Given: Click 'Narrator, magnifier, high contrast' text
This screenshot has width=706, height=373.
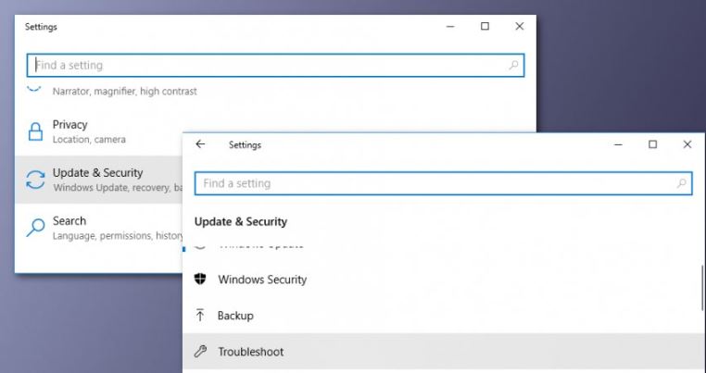Looking at the screenshot, I should coord(125,92).
